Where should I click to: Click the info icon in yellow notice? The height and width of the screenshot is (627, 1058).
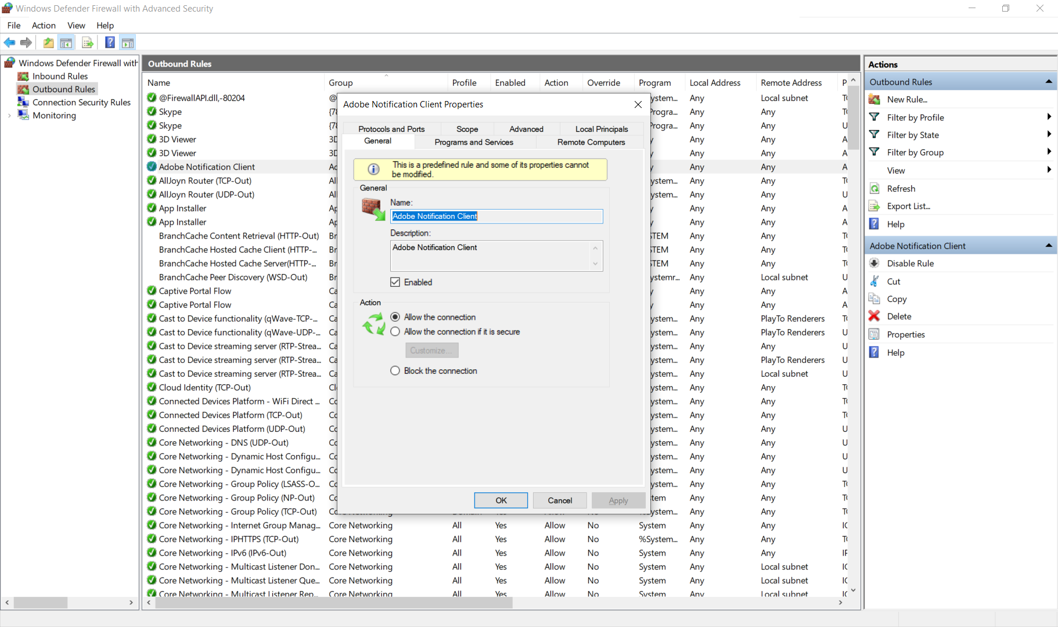374,170
